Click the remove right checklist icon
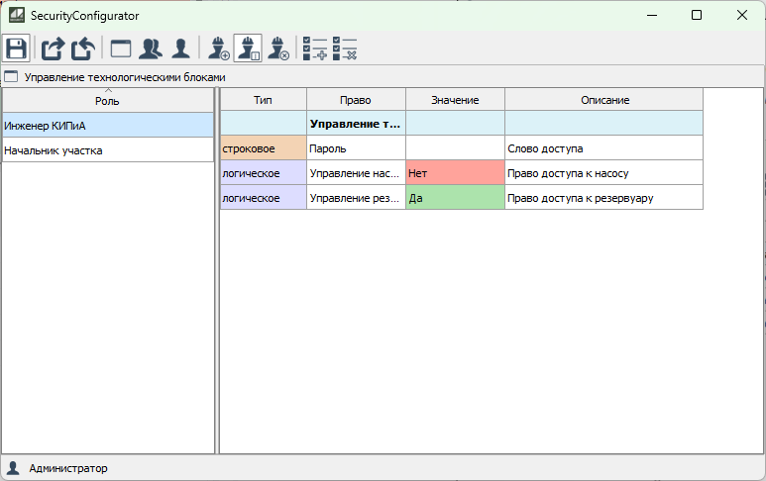Screen dimensions: 766x481 click(345, 48)
